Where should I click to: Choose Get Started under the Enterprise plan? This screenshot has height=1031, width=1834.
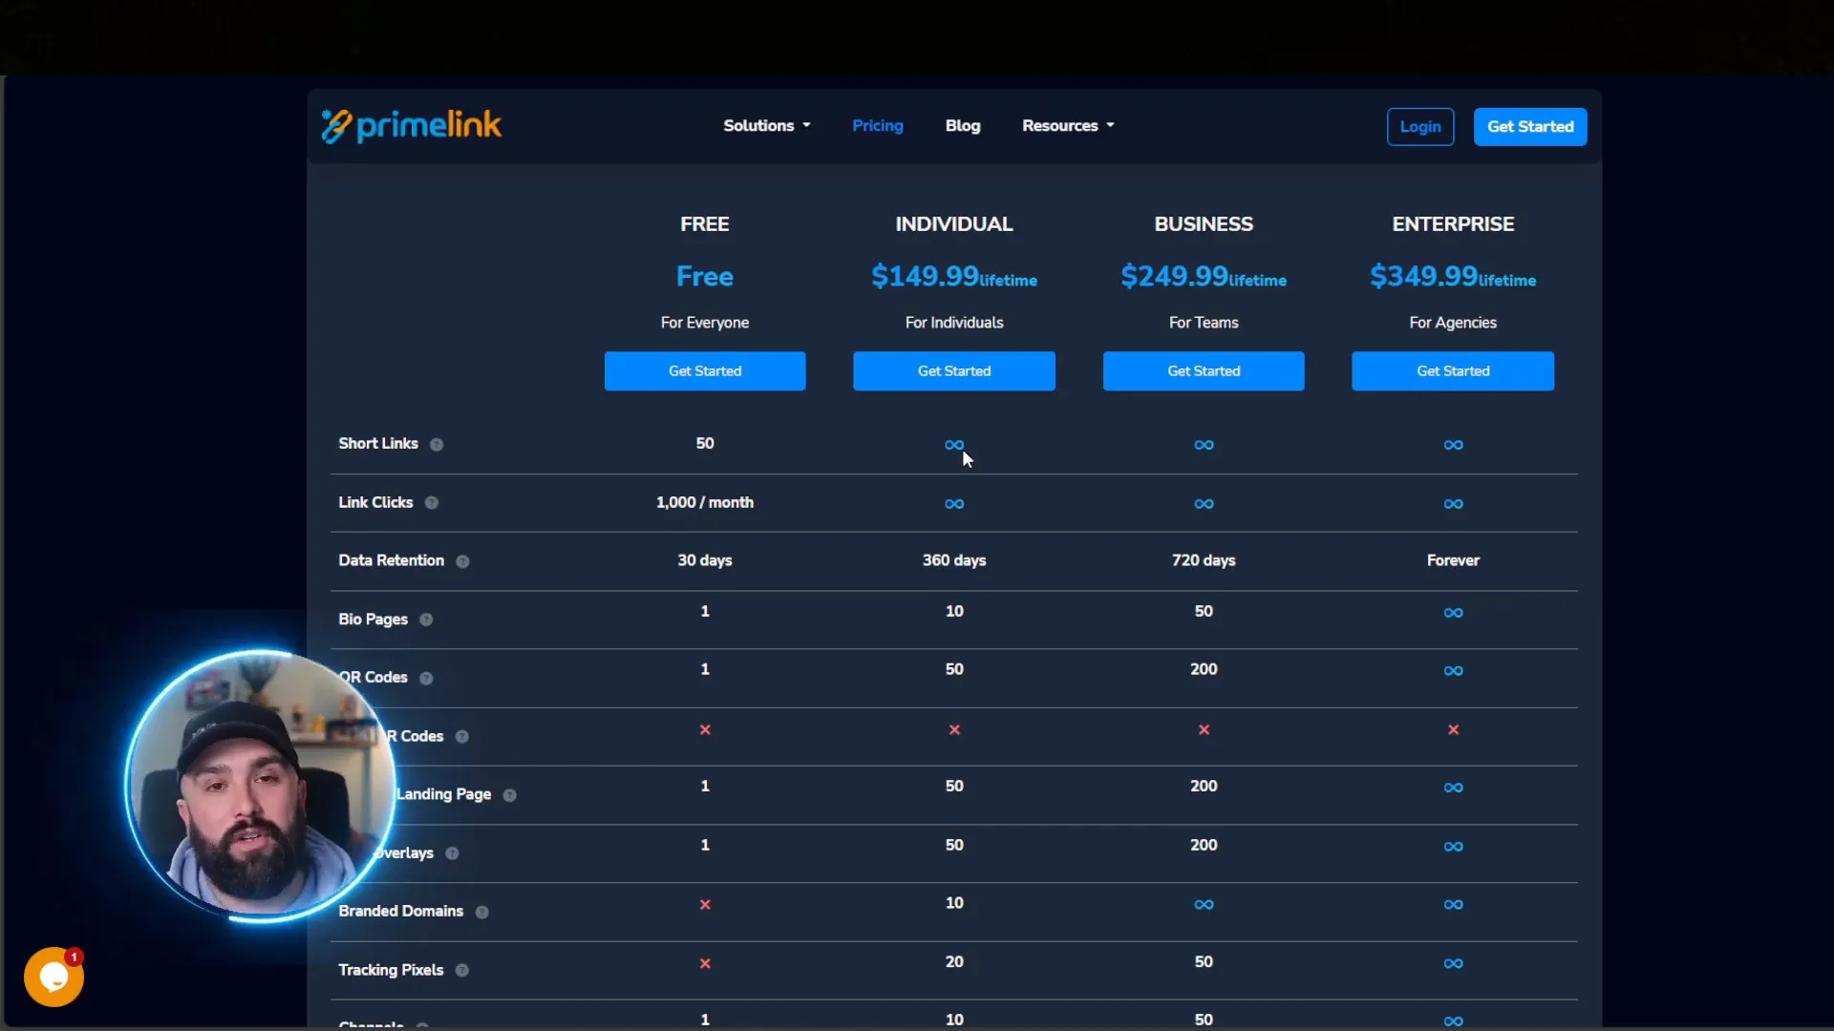tap(1453, 371)
